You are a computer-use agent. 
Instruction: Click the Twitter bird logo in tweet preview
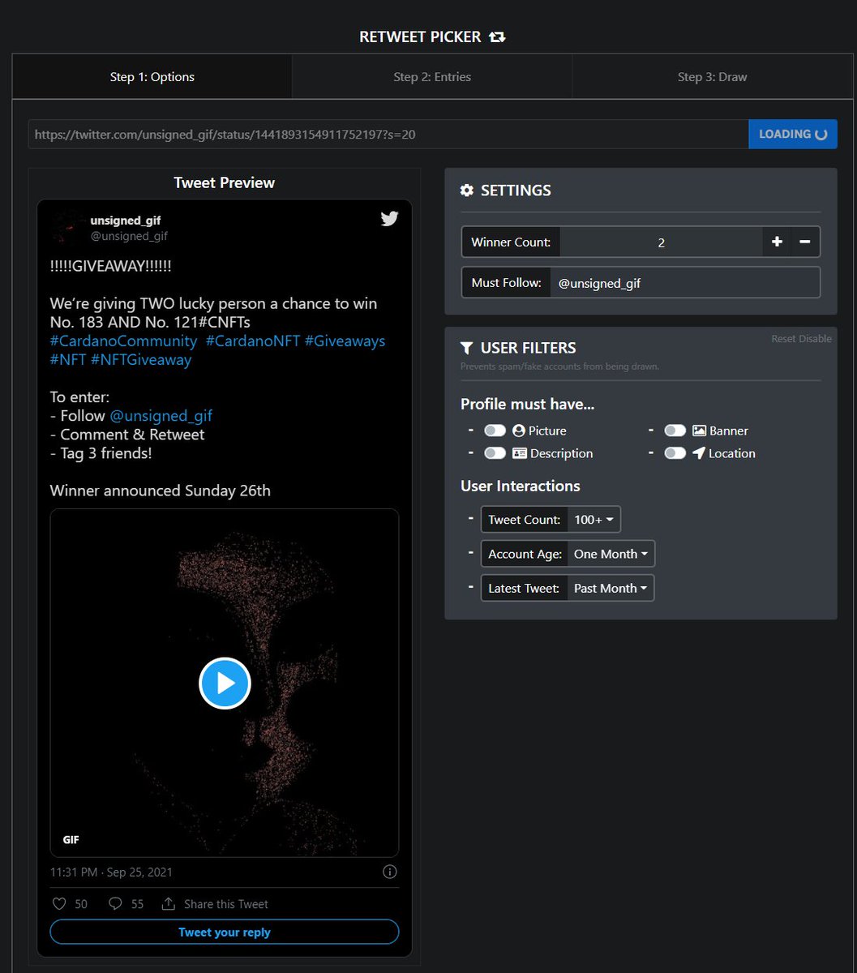pos(390,218)
